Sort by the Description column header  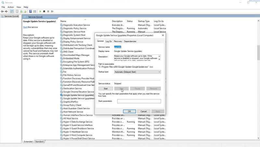[x=118, y=21]
